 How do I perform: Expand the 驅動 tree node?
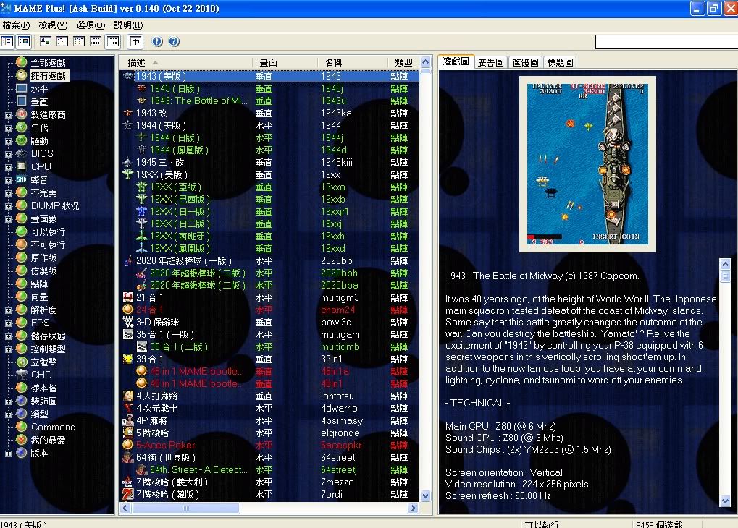(8, 140)
